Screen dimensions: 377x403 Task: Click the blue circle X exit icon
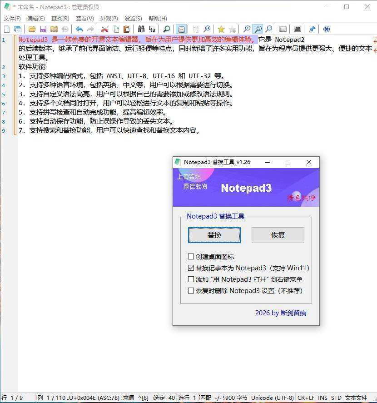[327, 29]
